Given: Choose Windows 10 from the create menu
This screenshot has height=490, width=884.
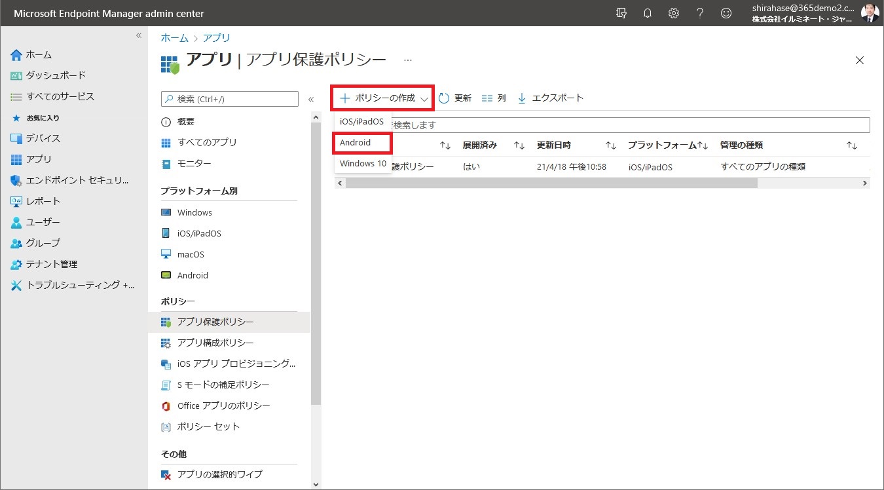Looking at the screenshot, I should (x=363, y=163).
